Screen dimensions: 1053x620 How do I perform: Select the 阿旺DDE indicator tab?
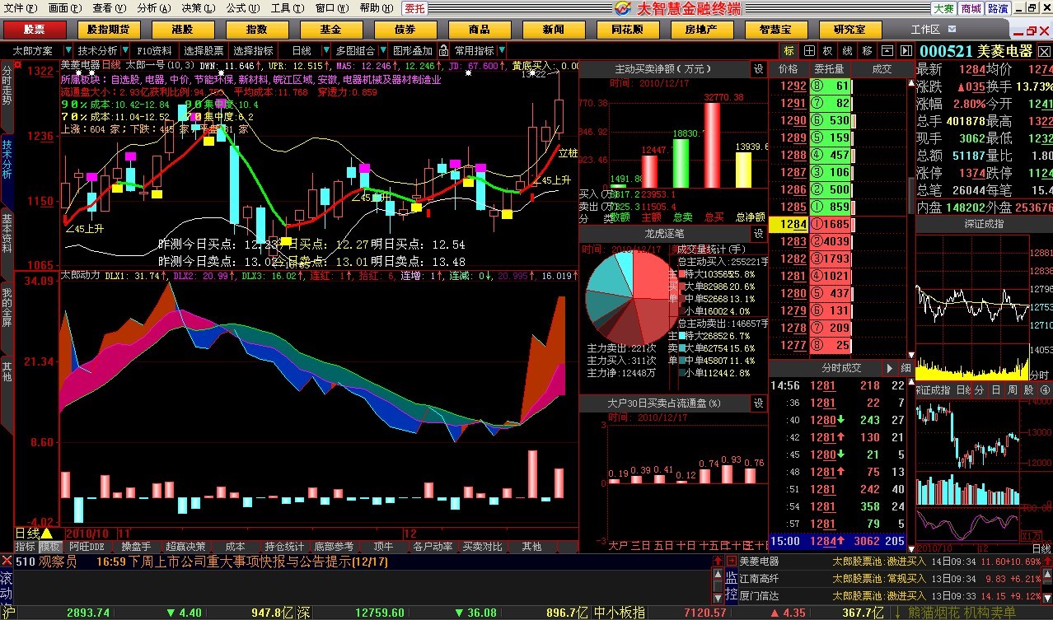87,547
